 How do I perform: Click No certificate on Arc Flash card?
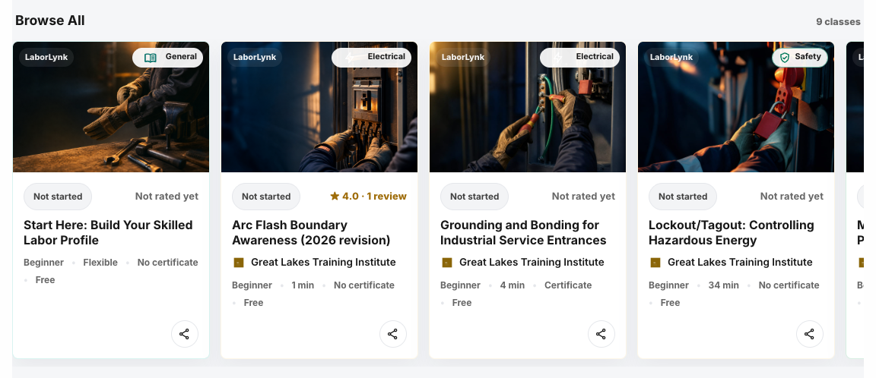(x=364, y=285)
